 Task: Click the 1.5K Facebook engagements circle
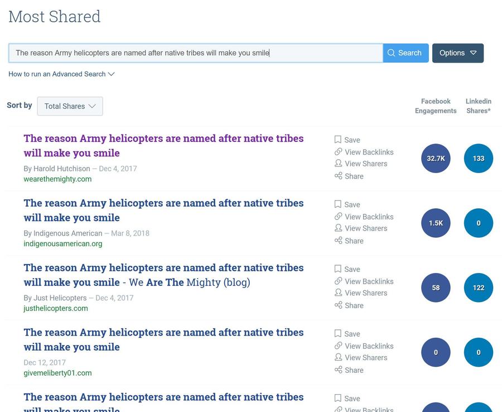[x=436, y=223]
